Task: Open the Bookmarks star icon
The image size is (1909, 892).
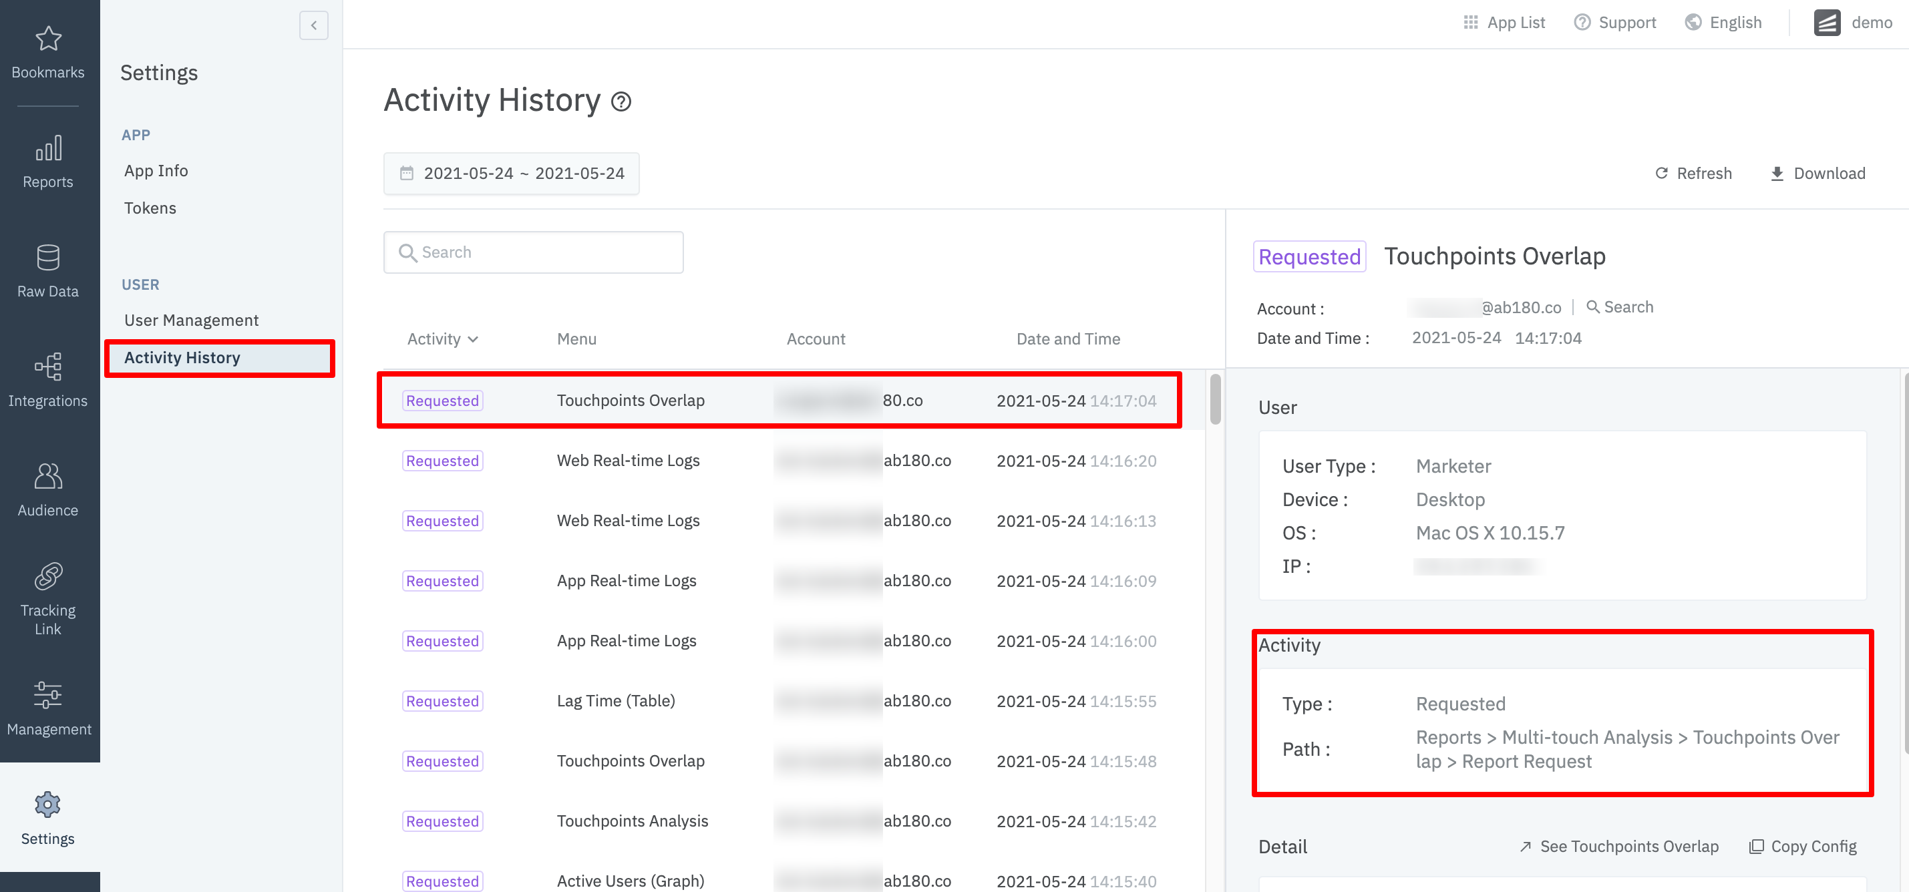Action: (x=48, y=39)
